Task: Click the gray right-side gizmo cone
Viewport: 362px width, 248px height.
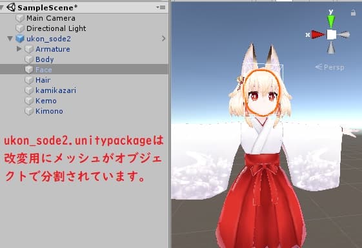Action: (x=343, y=35)
